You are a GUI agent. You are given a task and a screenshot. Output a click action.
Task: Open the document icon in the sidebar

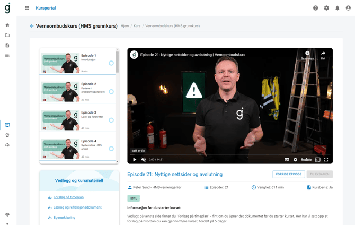coord(7,45)
